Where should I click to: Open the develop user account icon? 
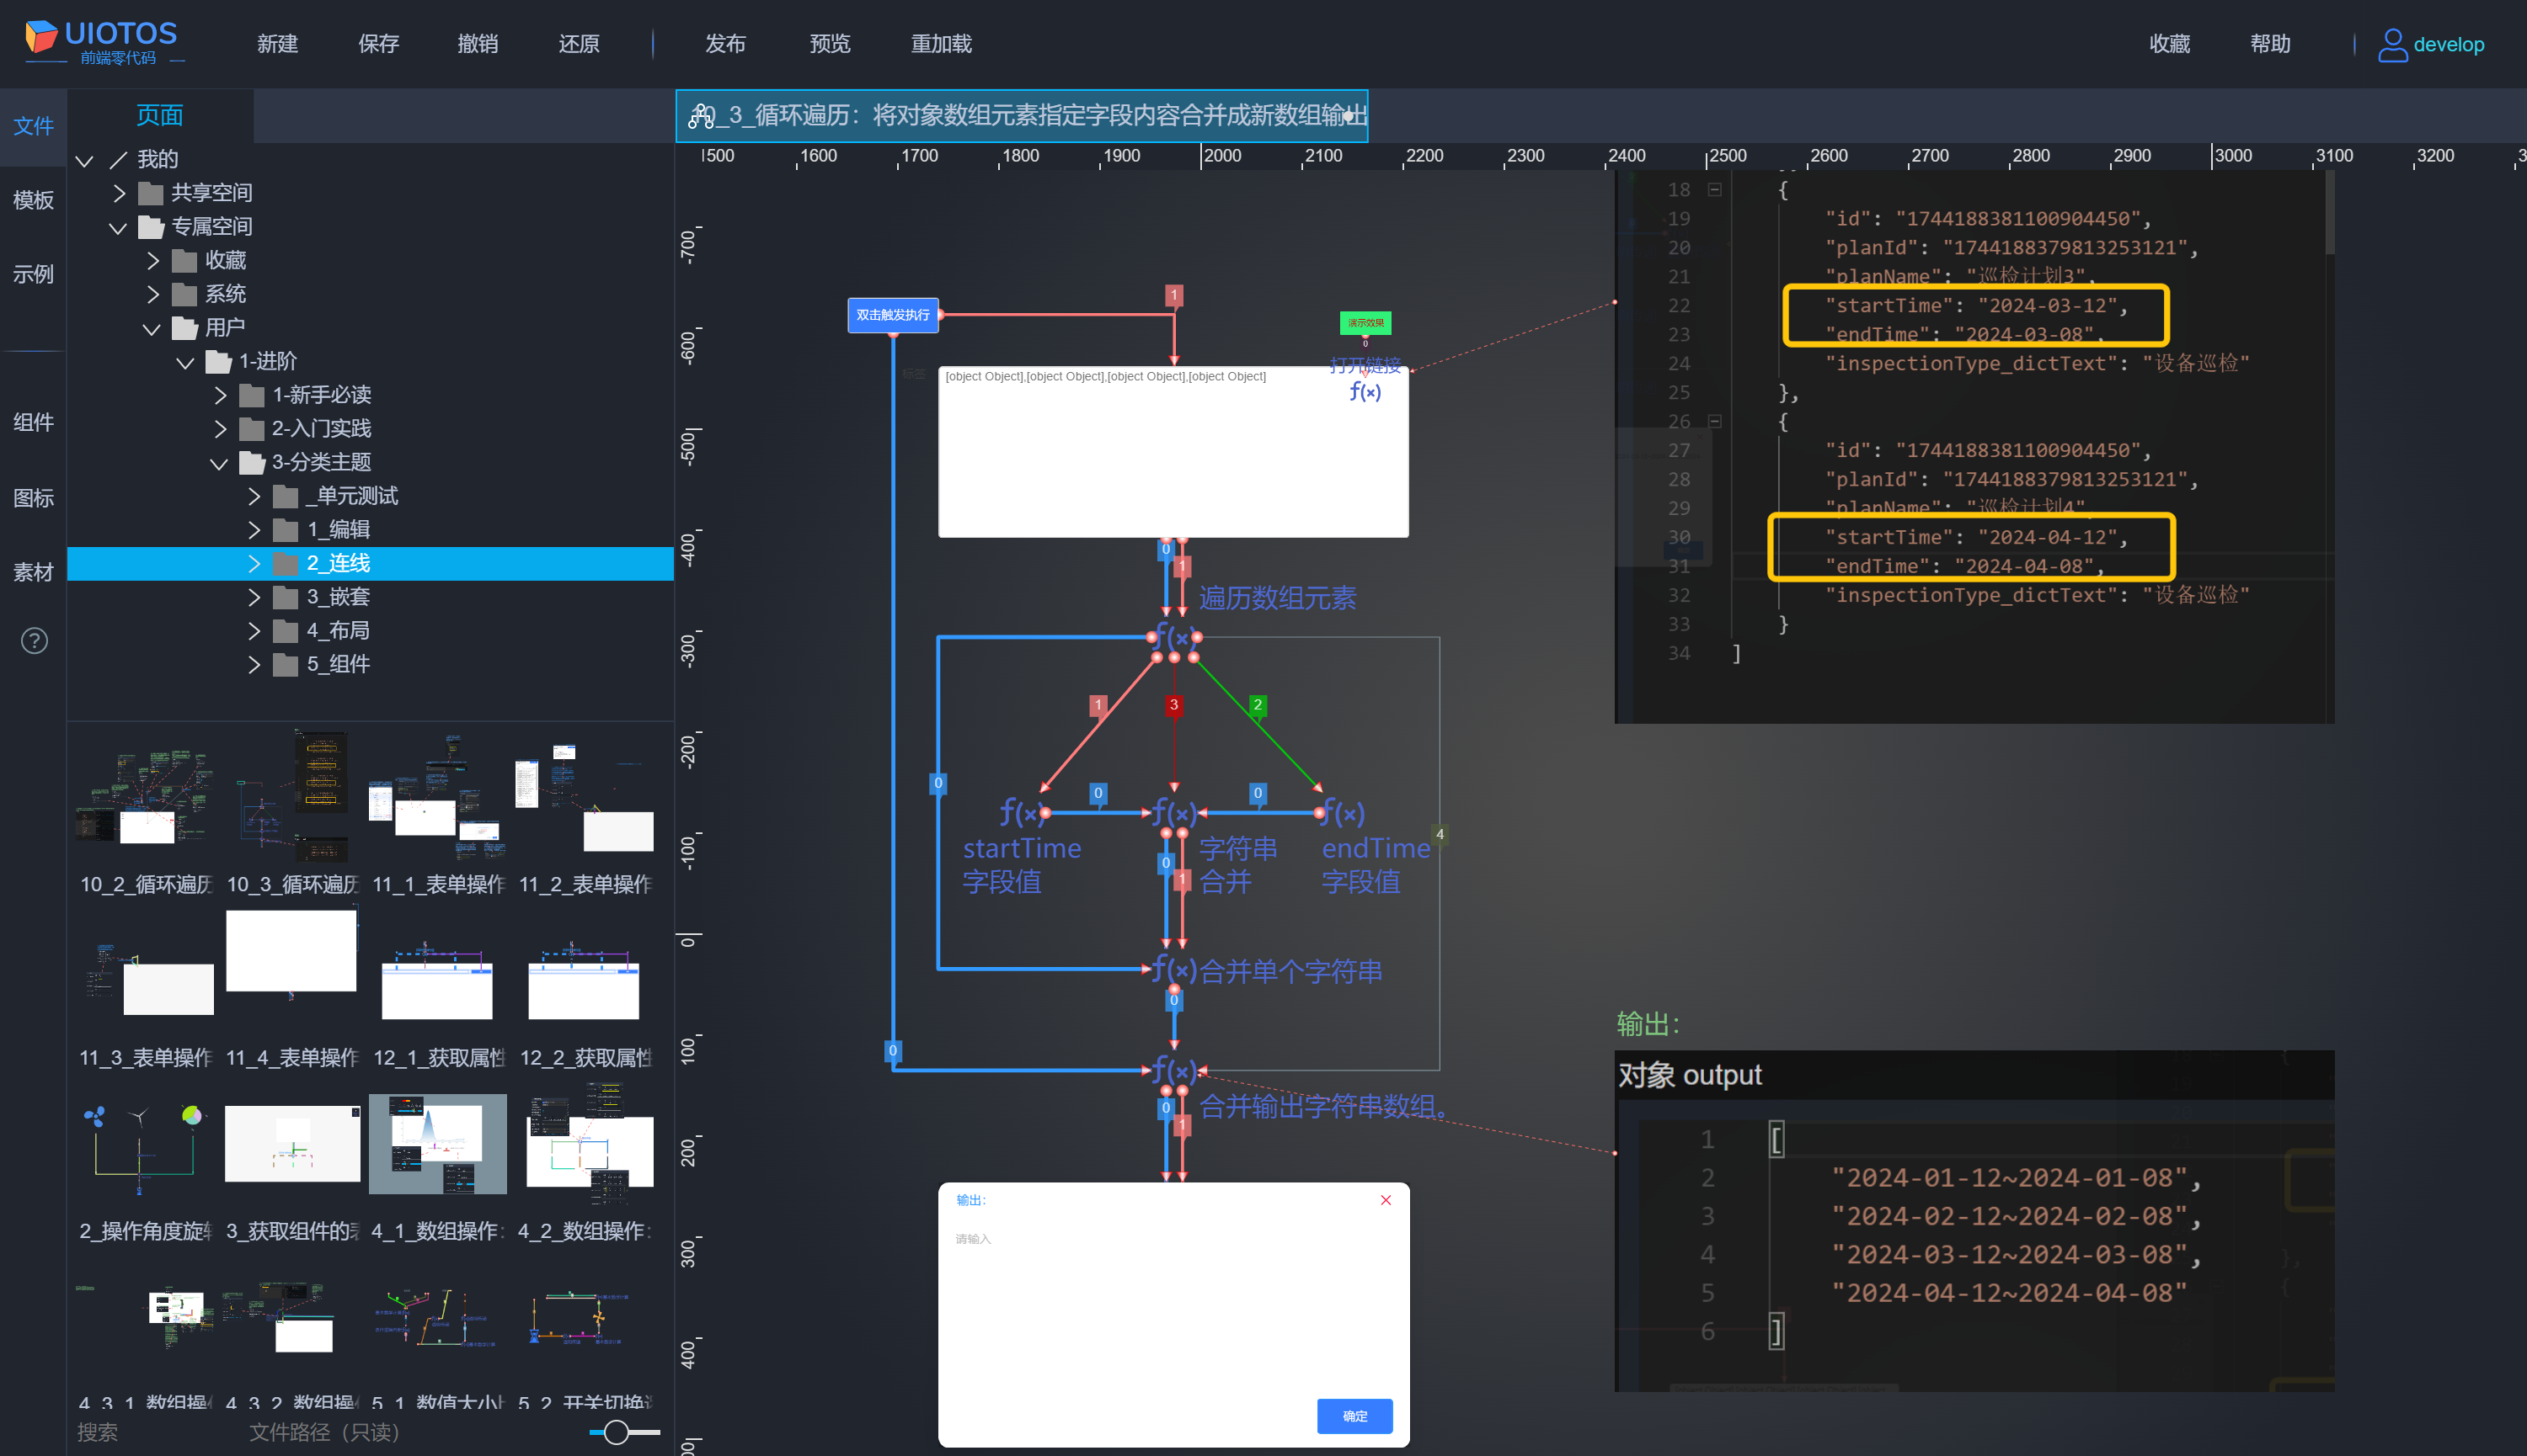[x=2392, y=44]
